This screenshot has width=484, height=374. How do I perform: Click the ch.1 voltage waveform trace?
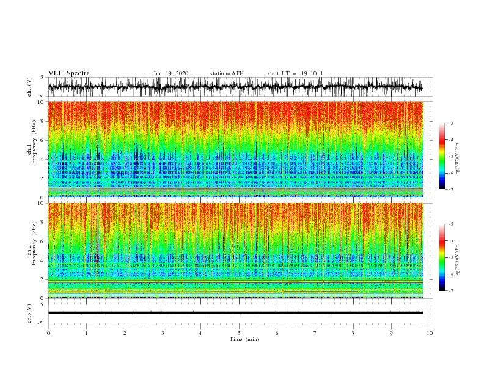[x=236, y=87]
